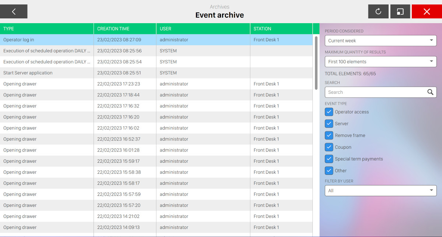Close the Event archive with red X
This screenshot has width=442, height=237.
point(427,11)
